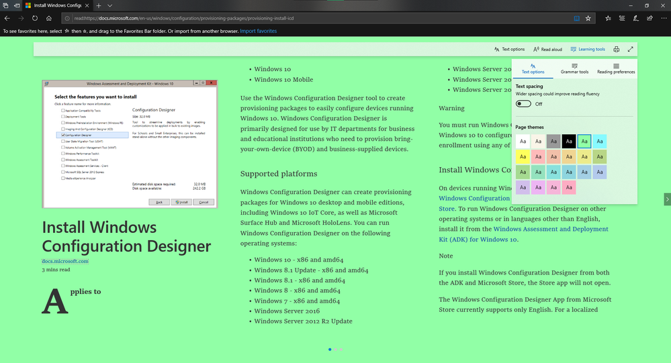Switch to the Text options tab
Viewport: 671px width, 363px height.
tap(533, 69)
